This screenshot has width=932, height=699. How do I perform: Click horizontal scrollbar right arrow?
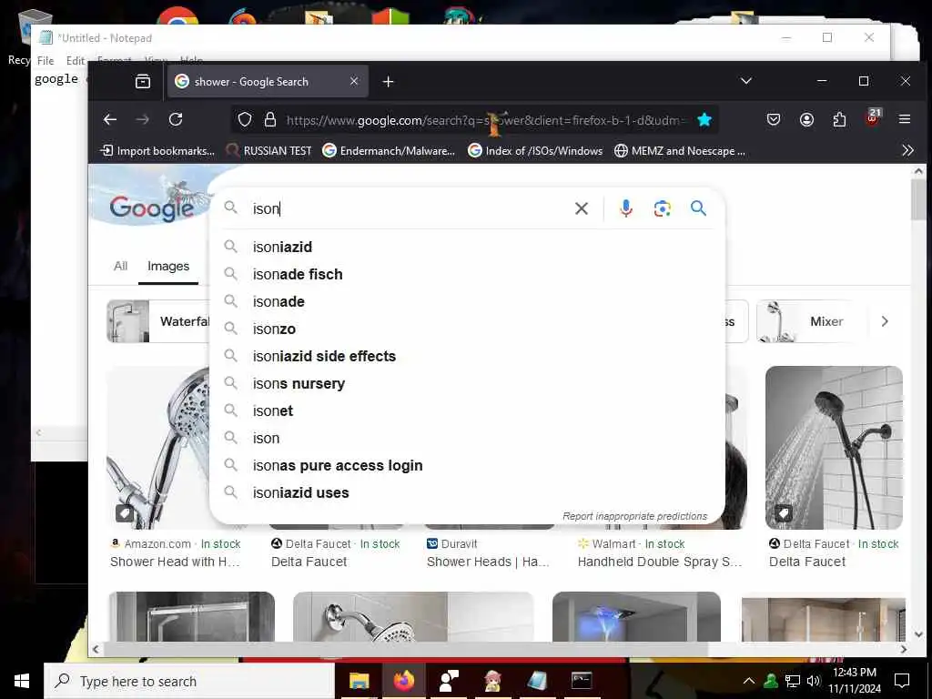(x=904, y=649)
